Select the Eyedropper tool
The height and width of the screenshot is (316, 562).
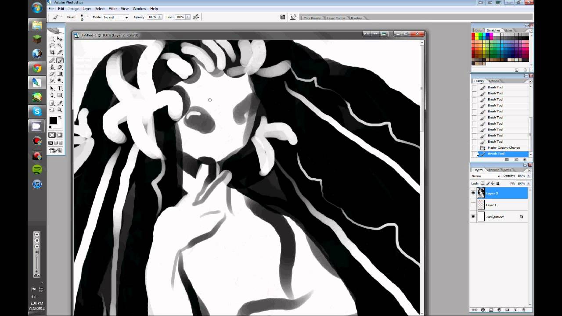pos(60,103)
